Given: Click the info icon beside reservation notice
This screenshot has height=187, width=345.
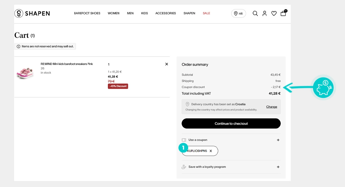Looking at the screenshot, I should (19, 46).
